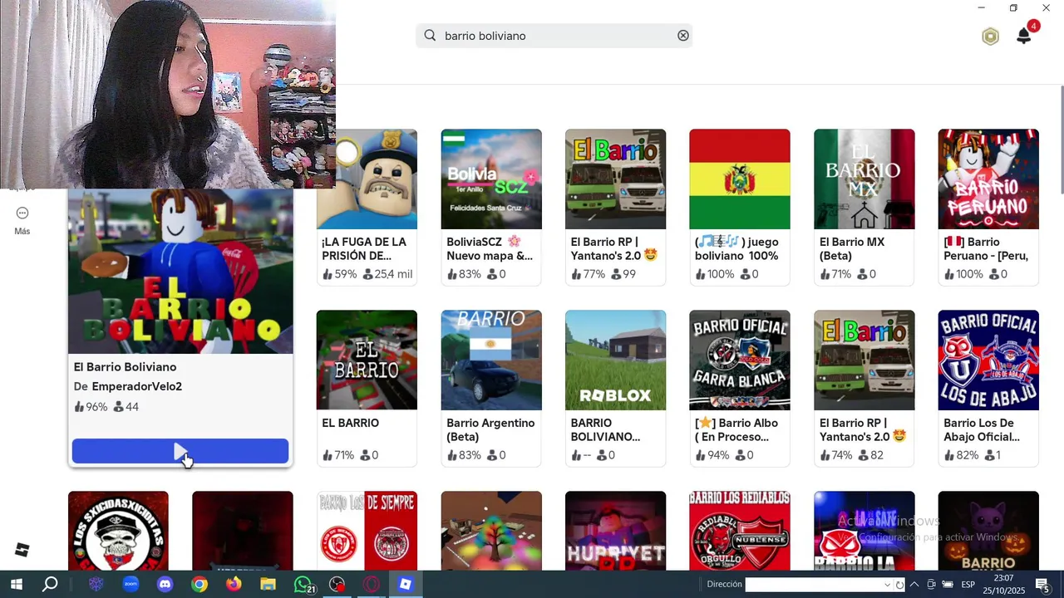Click the 'BoliviaSCZ Nuevo mapa' title text
The height and width of the screenshot is (598, 1064).
[x=489, y=248]
